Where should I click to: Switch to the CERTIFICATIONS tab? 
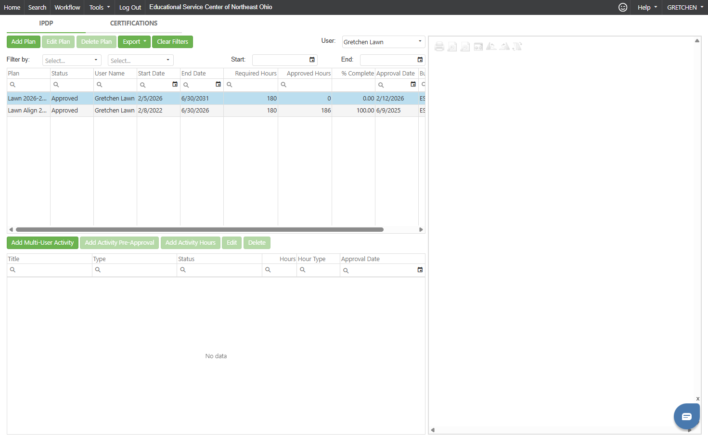(134, 23)
